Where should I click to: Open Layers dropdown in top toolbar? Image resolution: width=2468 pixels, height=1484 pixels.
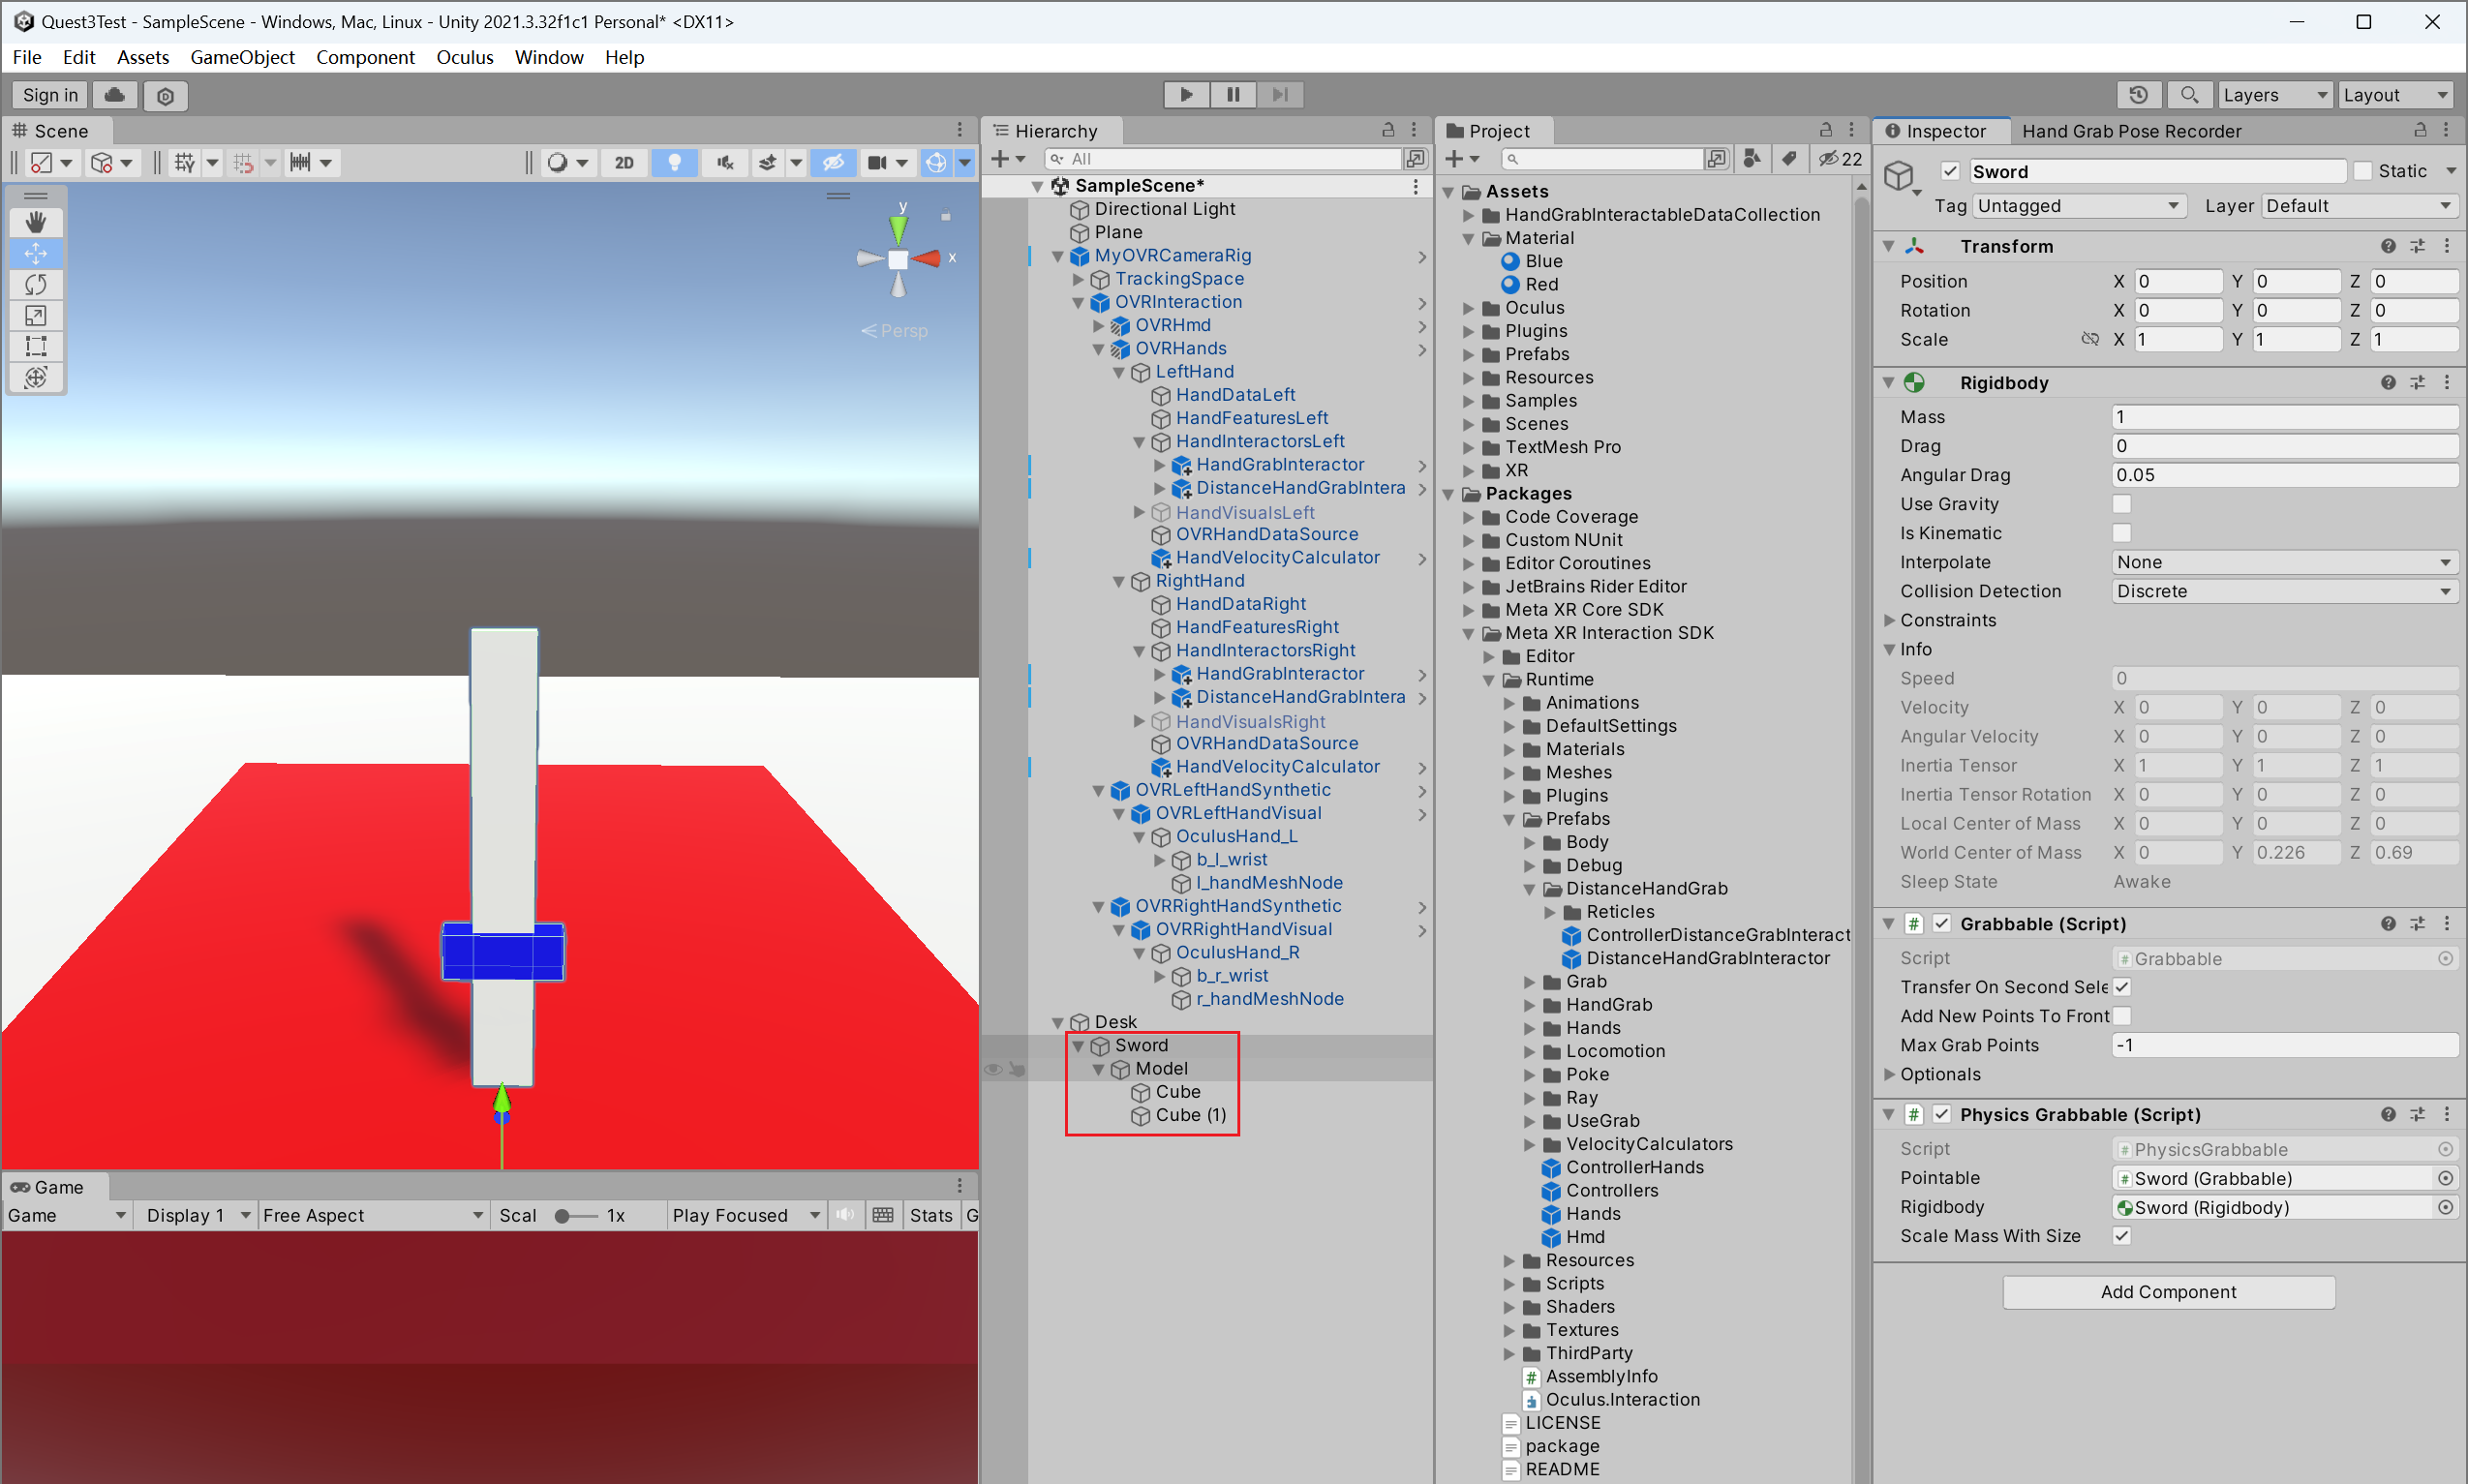coord(2274,95)
